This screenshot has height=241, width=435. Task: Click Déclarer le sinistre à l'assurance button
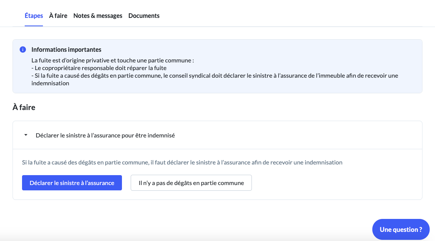point(72,183)
